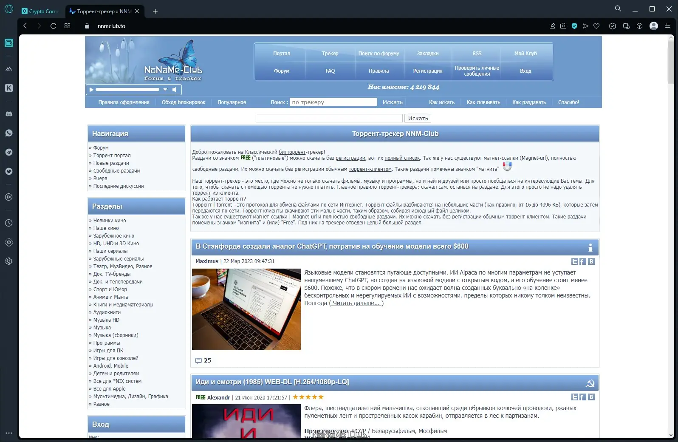The height and width of the screenshot is (442, 678).
Task: Open the Популярное link
Action: [x=232, y=102]
